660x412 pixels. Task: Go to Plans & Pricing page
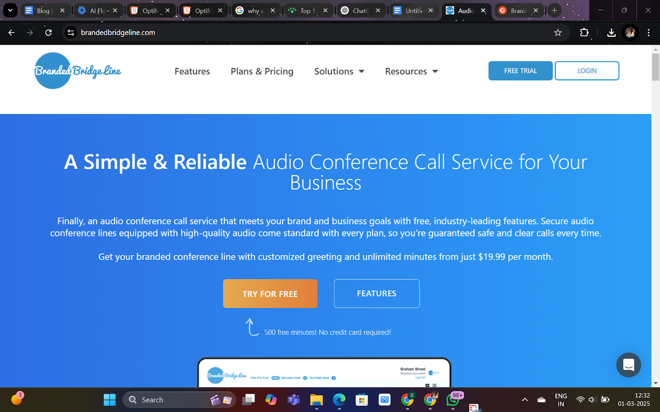(262, 71)
